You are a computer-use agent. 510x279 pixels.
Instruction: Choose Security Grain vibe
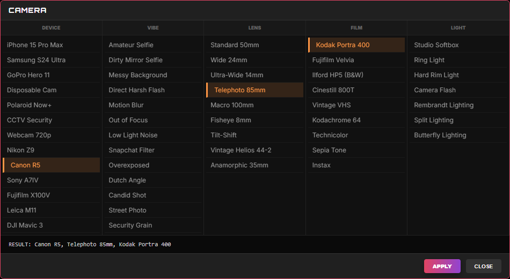tap(153, 225)
